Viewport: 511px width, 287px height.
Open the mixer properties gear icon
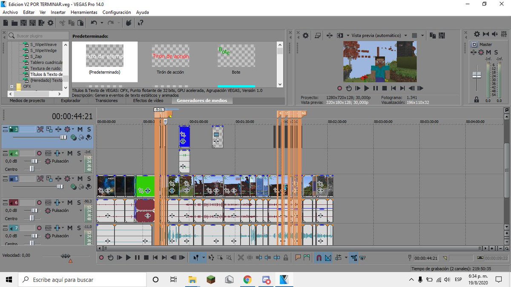tap(477, 34)
